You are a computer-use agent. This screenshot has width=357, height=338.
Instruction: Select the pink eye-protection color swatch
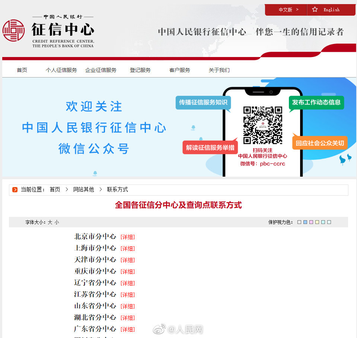tap(311, 222)
